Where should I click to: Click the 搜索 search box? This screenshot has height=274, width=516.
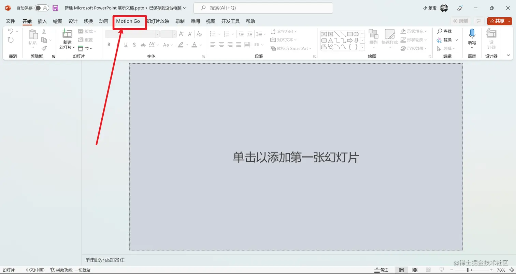click(263, 8)
